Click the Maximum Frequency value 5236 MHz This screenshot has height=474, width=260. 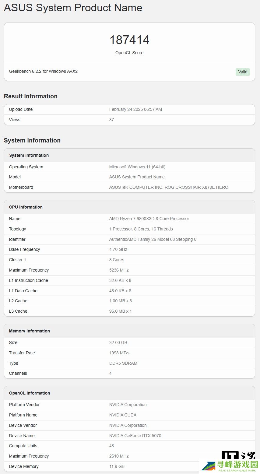click(x=119, y=270)
